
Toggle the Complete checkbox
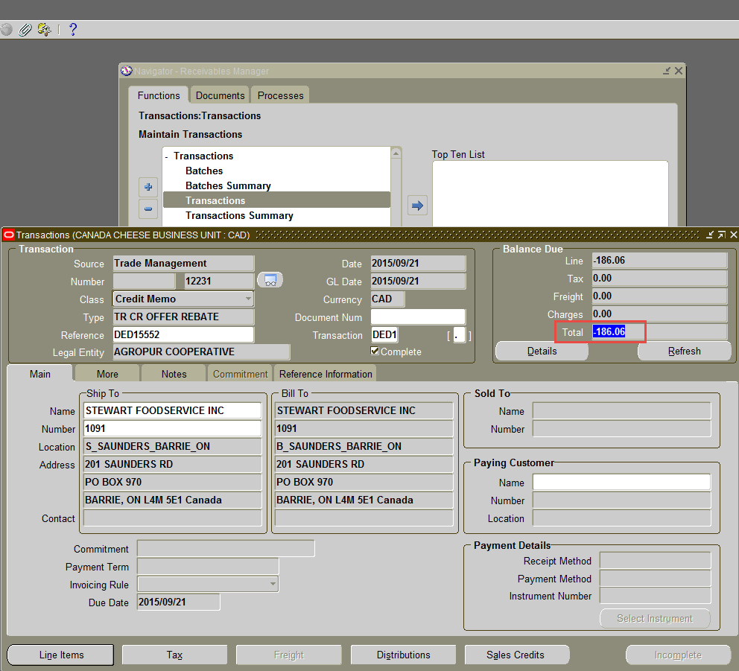click(375, 352)
